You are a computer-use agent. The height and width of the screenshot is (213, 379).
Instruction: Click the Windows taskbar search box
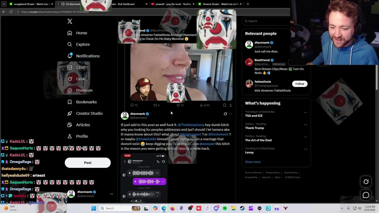pyautogui.click(x=120, y=208)
